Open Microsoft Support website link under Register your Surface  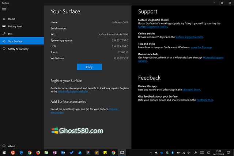73,92
